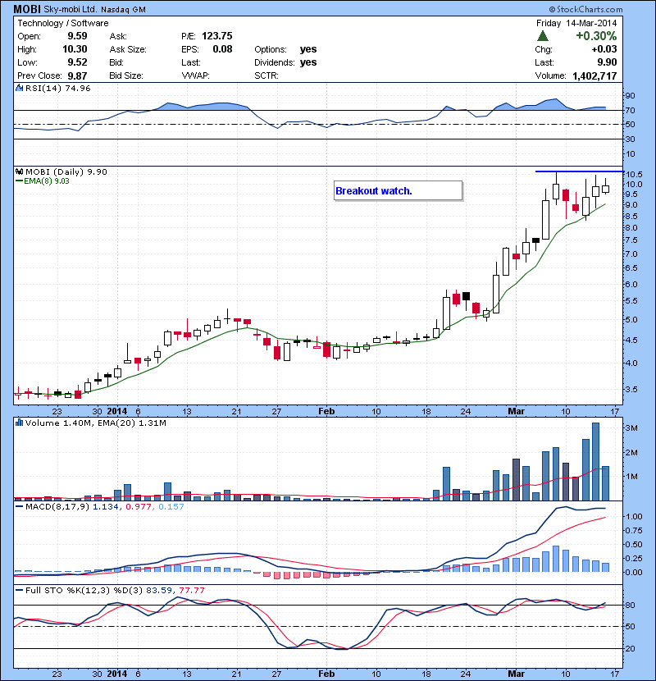This screenshot has height=681, width=656.
Task: Click the EPS value 0.08
Action: [222, 49]
